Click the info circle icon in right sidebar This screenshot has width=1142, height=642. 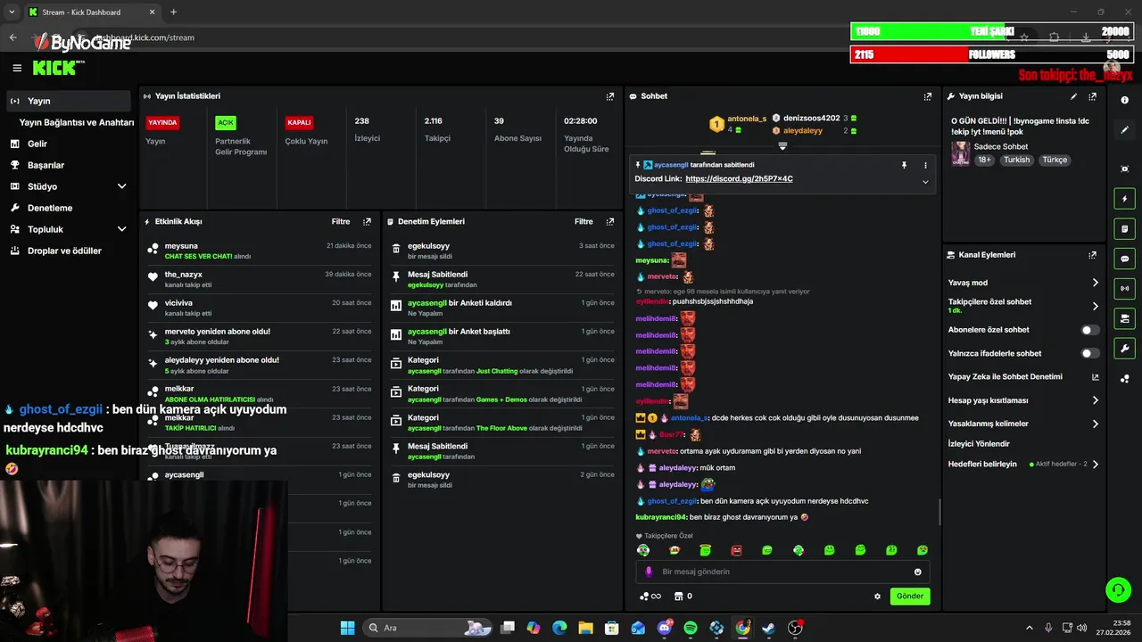[1124, 100]
